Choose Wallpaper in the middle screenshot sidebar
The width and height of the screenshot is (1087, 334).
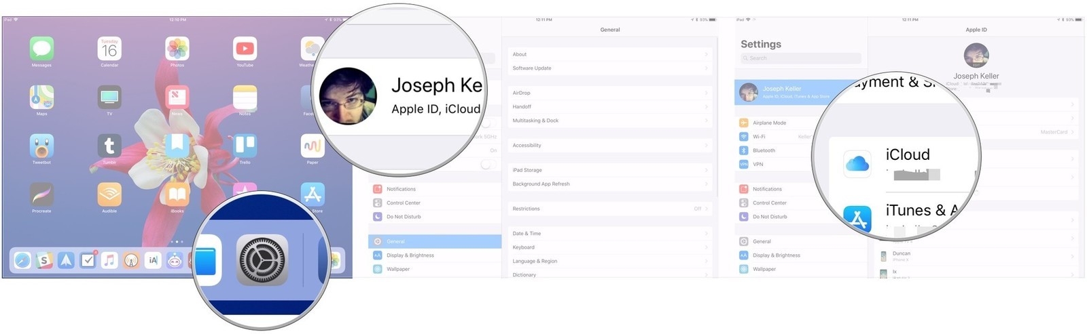click(x=435, y=269)
